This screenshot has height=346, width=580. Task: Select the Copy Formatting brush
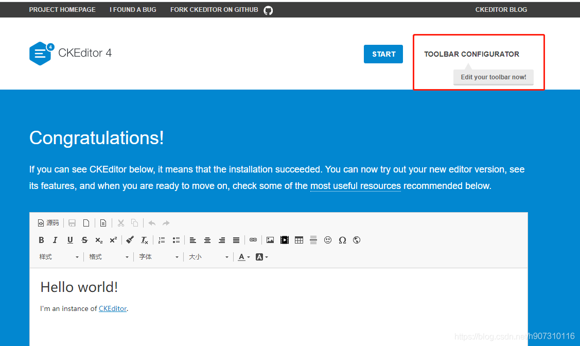tap(130, 240)
